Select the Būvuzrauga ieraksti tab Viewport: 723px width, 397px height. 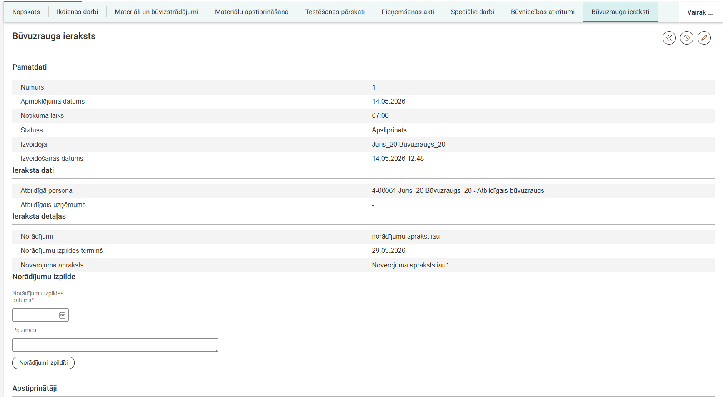pyautogui.click(x=620, y=12)
